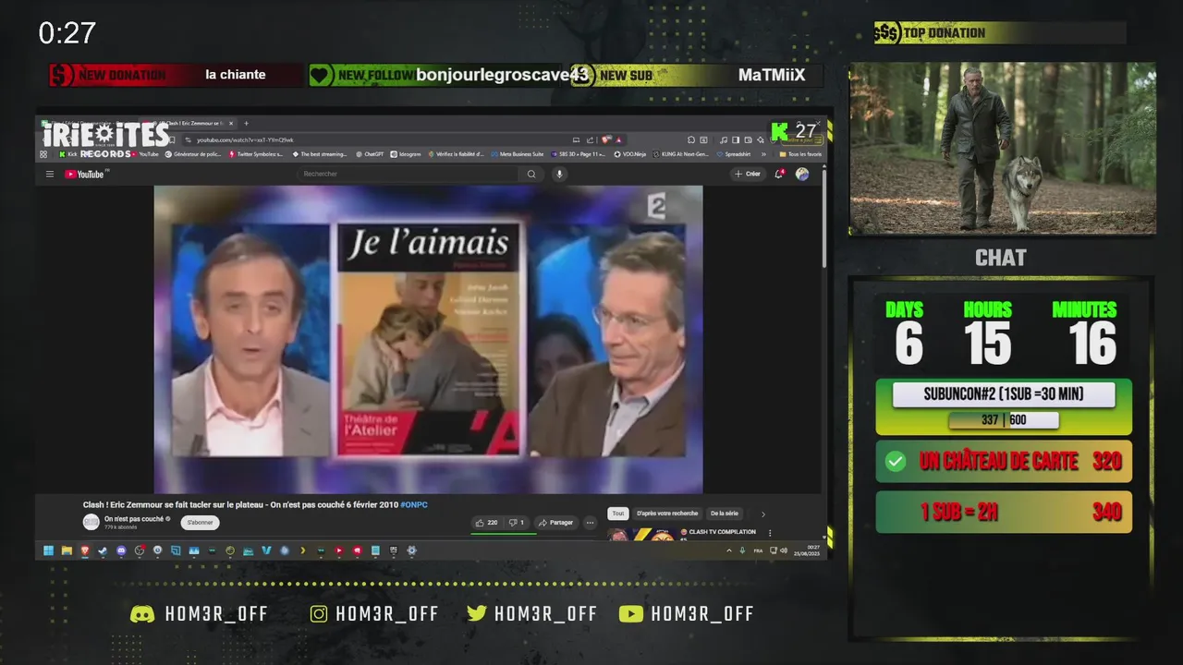Click the #ONPC hashtag link
This screenshot has height=665, width=1183.
(x=414, y=504)
